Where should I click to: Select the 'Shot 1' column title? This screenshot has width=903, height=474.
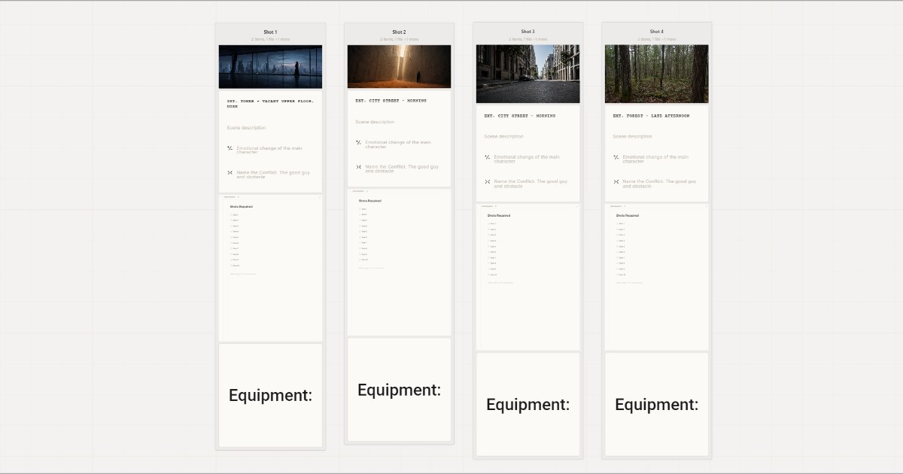[x=270, y=32]
